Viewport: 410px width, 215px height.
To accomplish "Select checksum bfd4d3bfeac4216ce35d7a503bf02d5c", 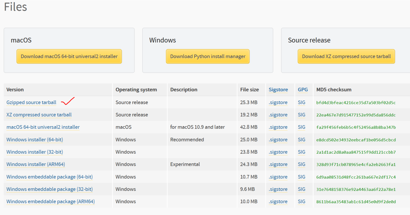I will [356, 103].
